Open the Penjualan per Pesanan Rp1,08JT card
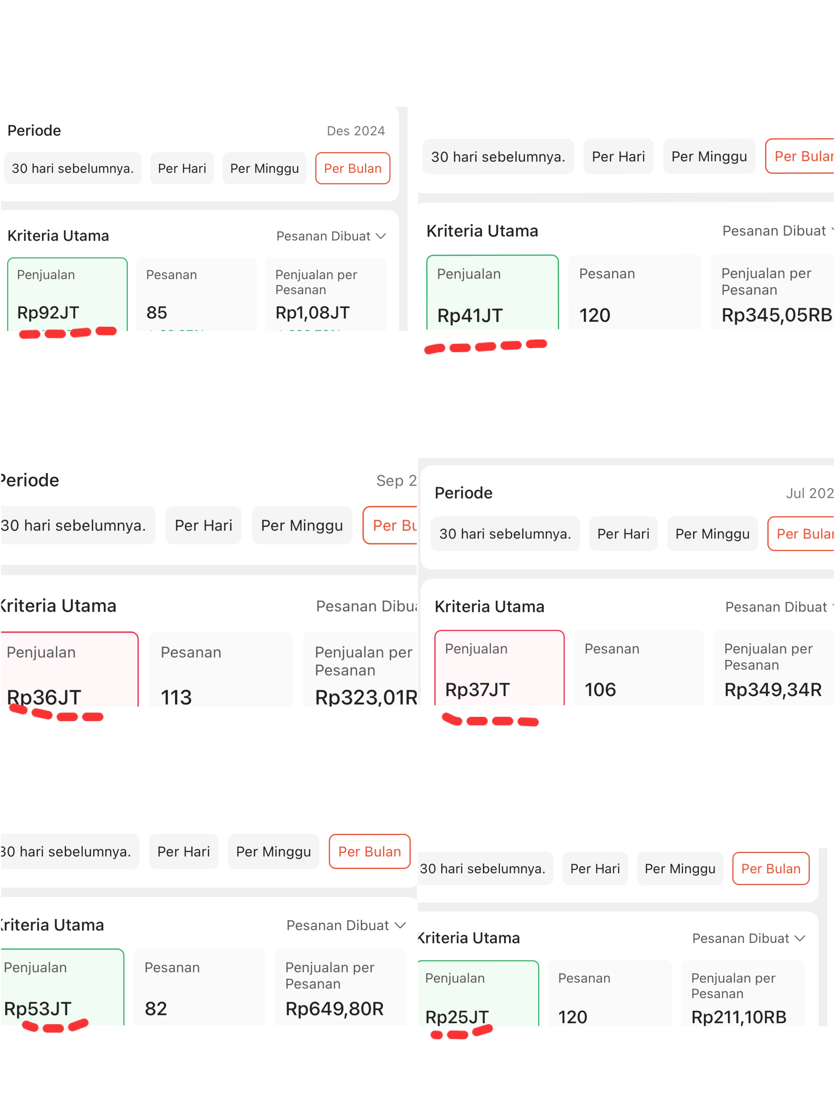Viewport: 835px width, 1113px height. pyautogui.click(x=325, y=294)
